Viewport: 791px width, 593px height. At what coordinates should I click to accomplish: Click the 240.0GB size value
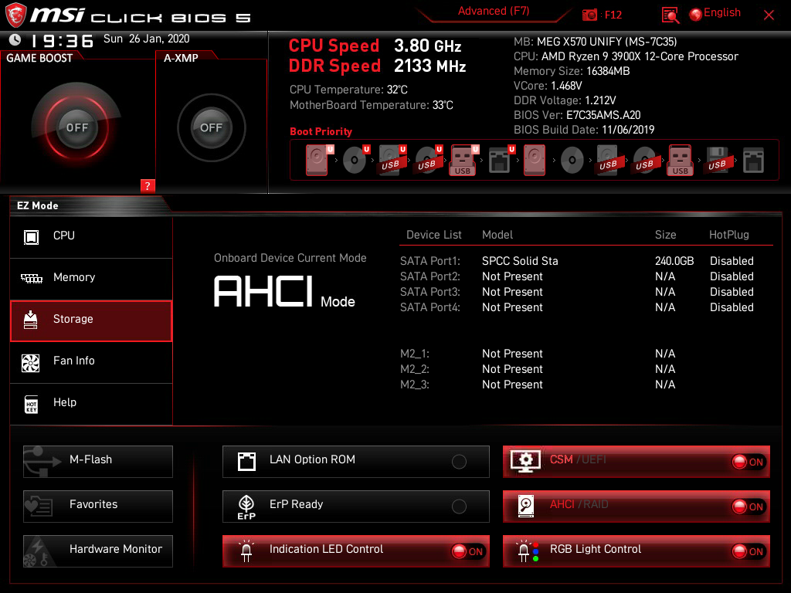tap(674, 261)
